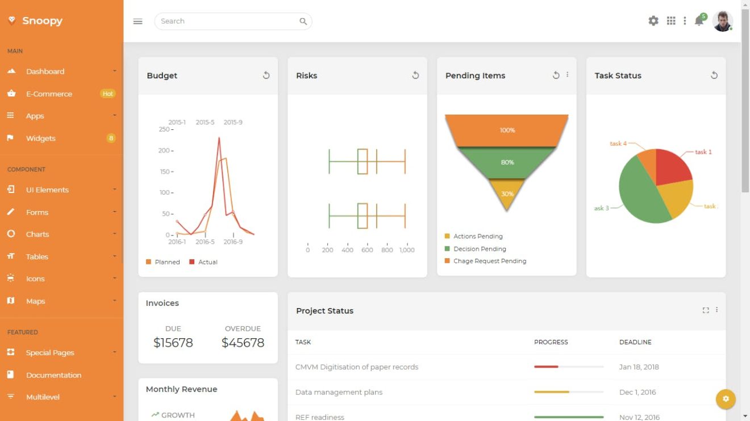Toggle the Planned series in Budget legend

[163, 262]
